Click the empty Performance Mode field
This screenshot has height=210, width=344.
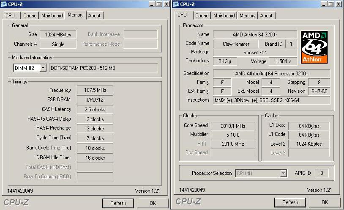141,44
